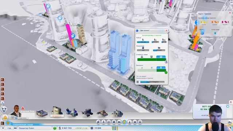Click the orange medium-wealth tourist legend icons
The image size is (233, 131).
pyautogui.click(x=215, y=22)
